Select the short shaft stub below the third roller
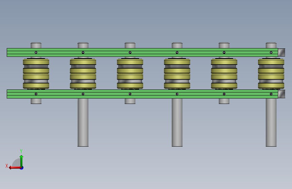This screenshot has width=292, height=189. (x=130, y=101)
